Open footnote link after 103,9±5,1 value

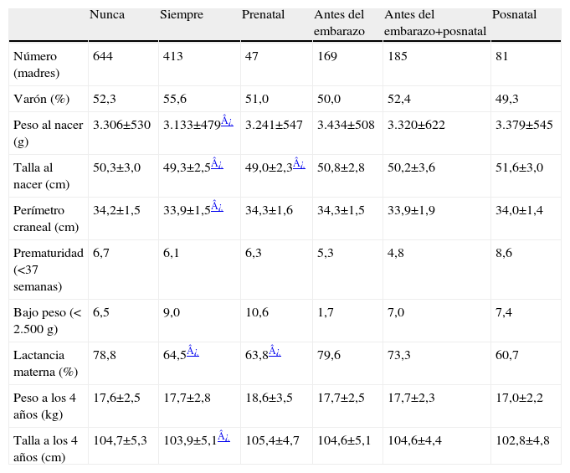point(223,436)
